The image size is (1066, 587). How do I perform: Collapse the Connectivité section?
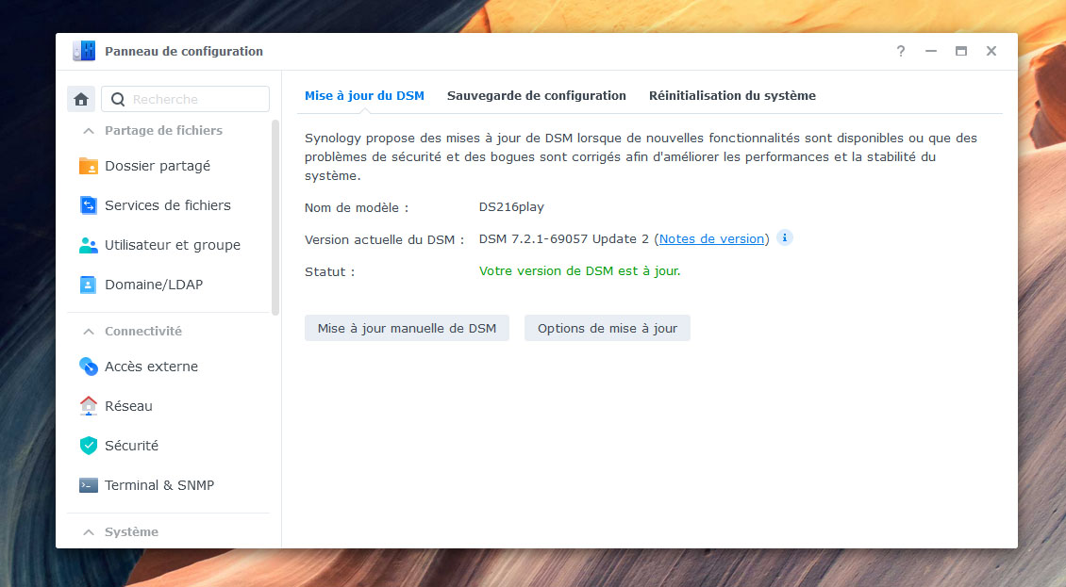[89, 332]
